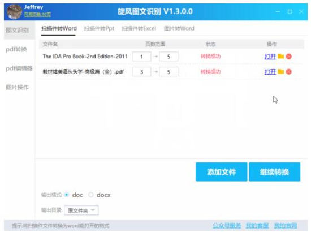Delete the 赖世雄美语 pdf row with red icon
This screenshot has width=311, height=232.
(x=289, y=72)
